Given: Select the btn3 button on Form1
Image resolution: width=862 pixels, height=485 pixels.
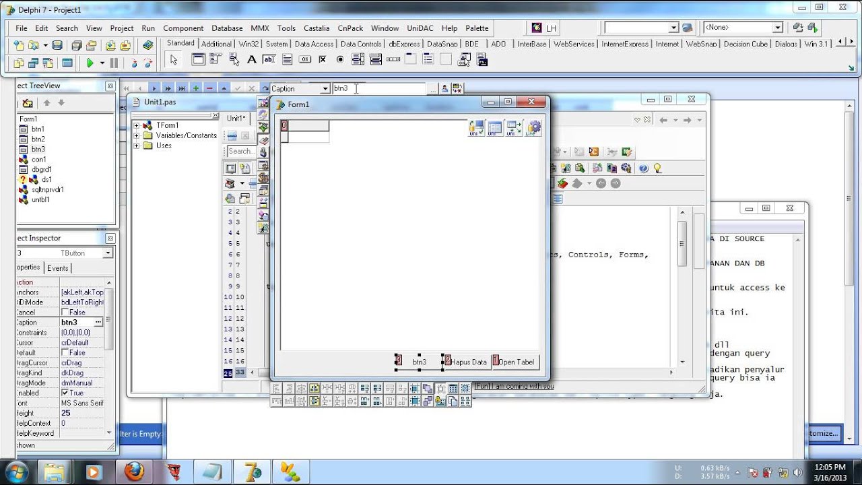Looking at the screenshot, I should tap(419, 362).
